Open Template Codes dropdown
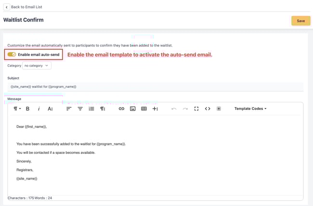The width and height of the screenshot is (313, 206). (250, 109)
